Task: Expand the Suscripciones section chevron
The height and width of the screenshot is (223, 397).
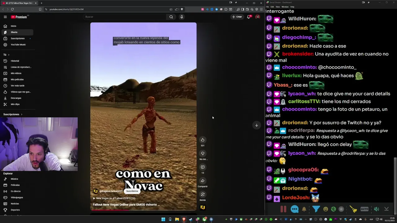Action: [x=21, y=114]
